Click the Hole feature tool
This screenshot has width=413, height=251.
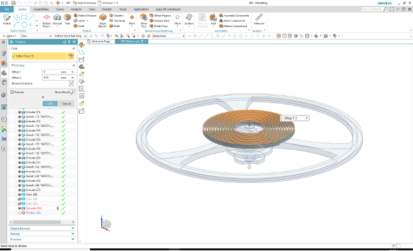[x=68, y=19]
